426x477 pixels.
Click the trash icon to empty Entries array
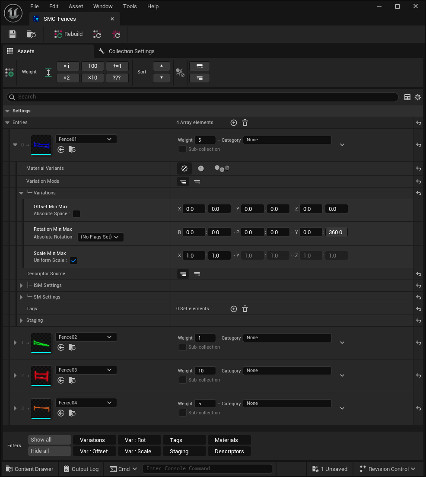pyautogui.click(x=245, y=123)
